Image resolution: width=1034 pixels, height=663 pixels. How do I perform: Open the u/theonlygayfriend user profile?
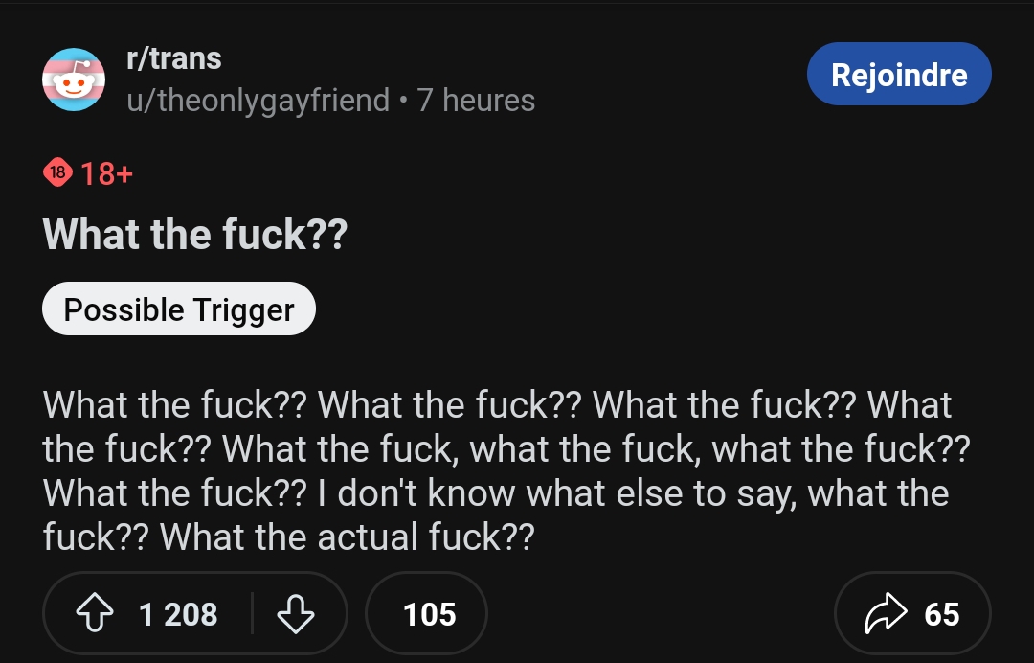258,100
